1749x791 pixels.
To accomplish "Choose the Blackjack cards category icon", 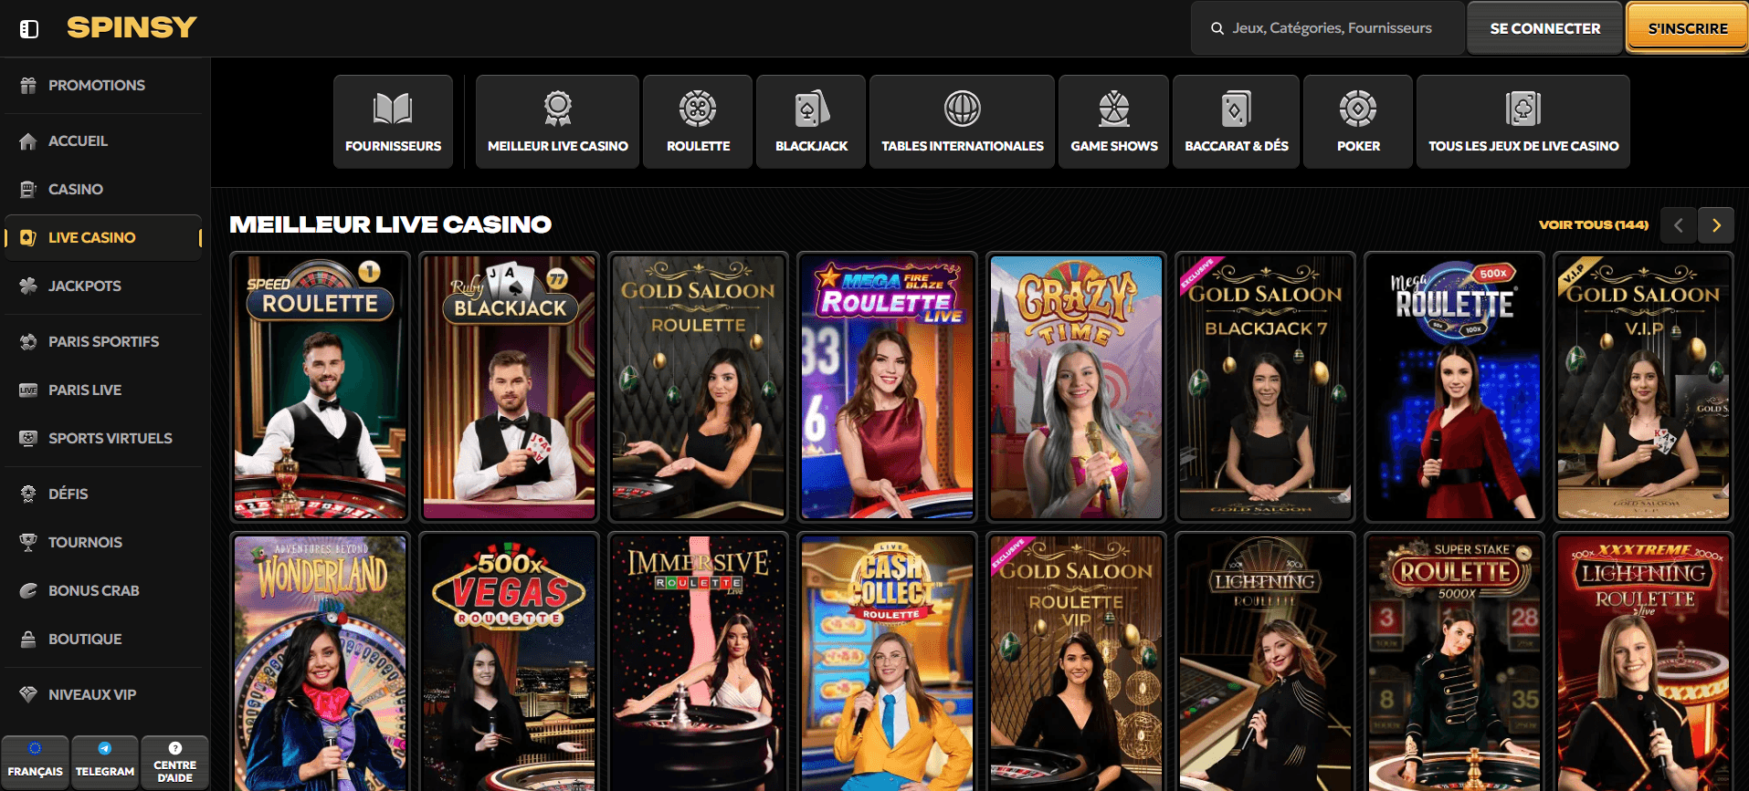I will pos(811,109).
